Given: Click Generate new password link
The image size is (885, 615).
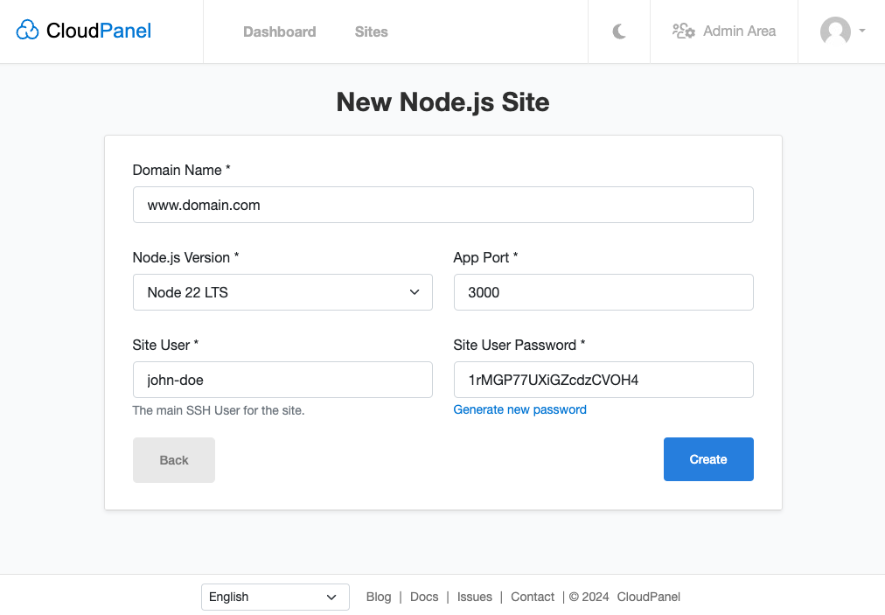Looking at the screenshot, I should click(519, 409).
